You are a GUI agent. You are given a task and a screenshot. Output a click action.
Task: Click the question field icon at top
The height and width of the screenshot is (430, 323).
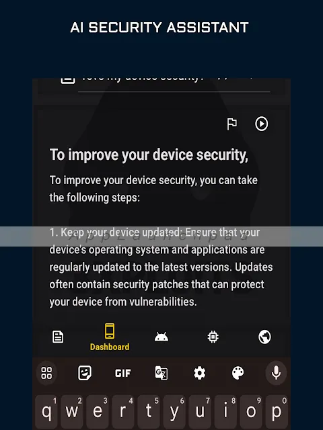pyautogui.click(x=68, y=81)
